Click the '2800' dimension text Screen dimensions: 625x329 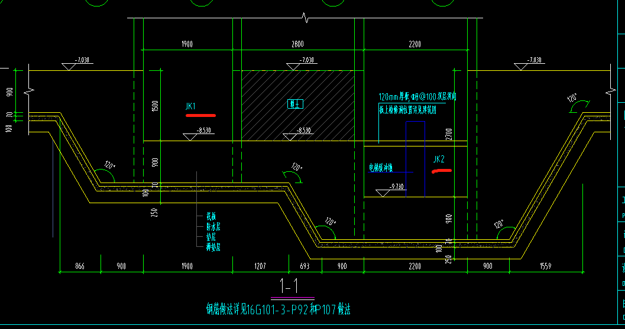point(297,44)
